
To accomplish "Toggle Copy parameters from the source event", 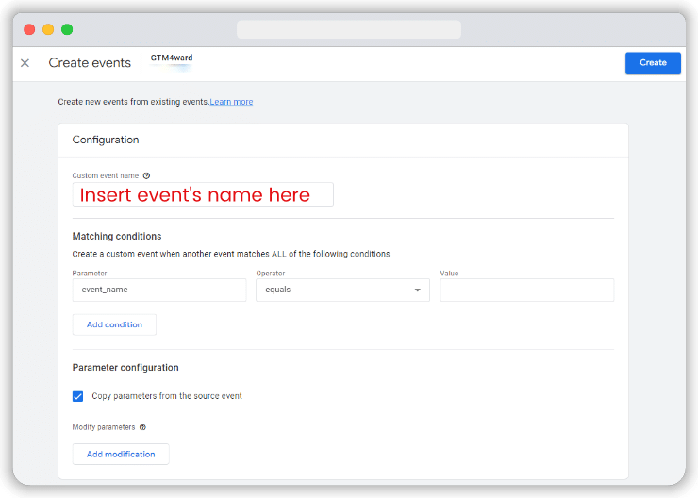I will 78,396.
